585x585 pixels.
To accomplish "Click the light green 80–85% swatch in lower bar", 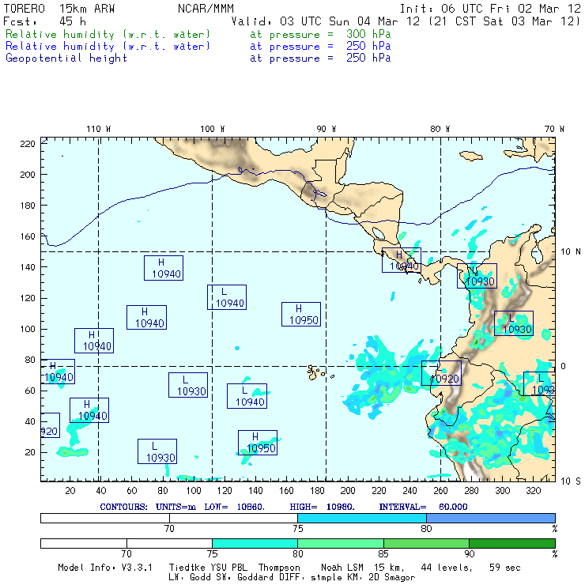I will pyautogui.click(x=341, y=544).
